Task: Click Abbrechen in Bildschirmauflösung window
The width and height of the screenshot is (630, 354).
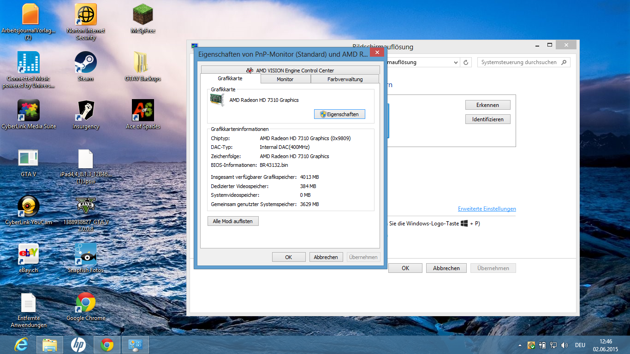Action: point(446,268)
